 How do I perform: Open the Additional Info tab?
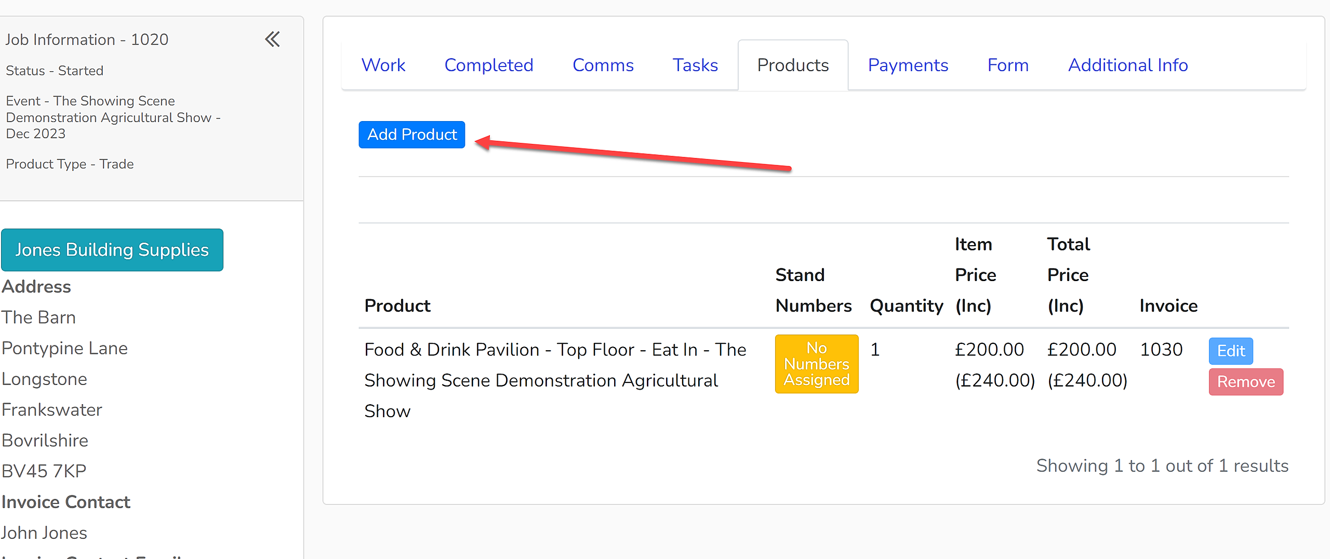coord(1128,65)
